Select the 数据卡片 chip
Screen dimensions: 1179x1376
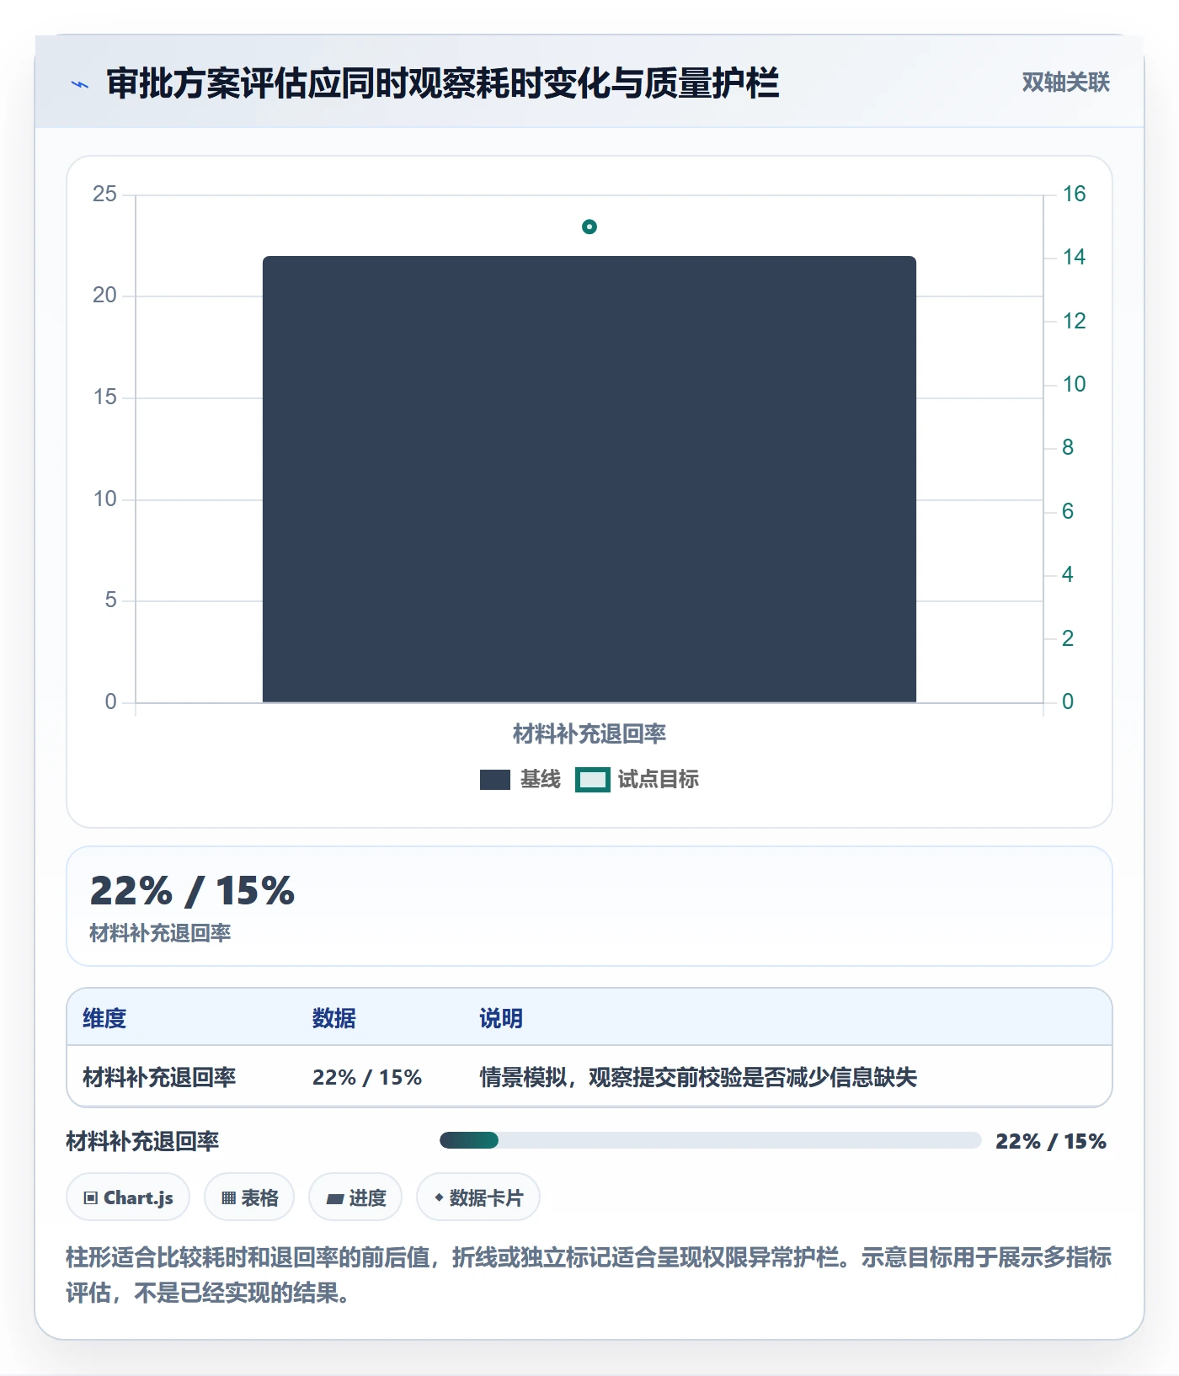pyautogui.click(x=478, y=1197)
